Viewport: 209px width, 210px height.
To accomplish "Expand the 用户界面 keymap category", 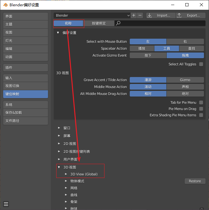I will [x=59, y=159].
